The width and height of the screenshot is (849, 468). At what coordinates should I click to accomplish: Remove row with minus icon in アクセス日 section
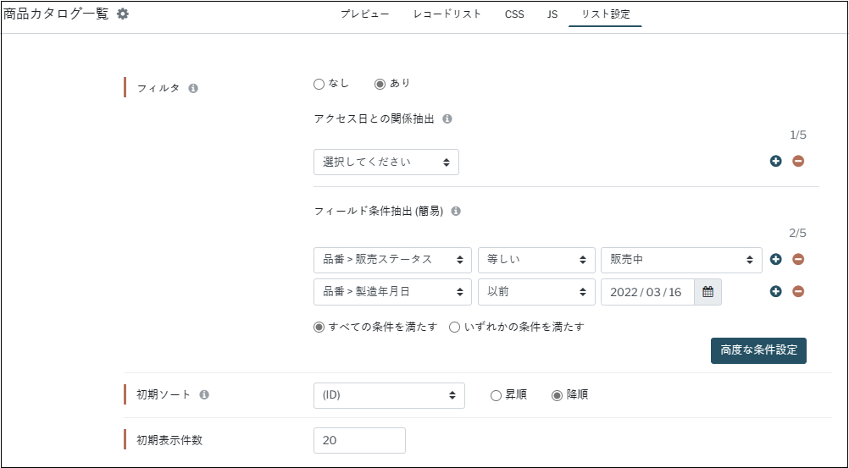tap(798, 162)
